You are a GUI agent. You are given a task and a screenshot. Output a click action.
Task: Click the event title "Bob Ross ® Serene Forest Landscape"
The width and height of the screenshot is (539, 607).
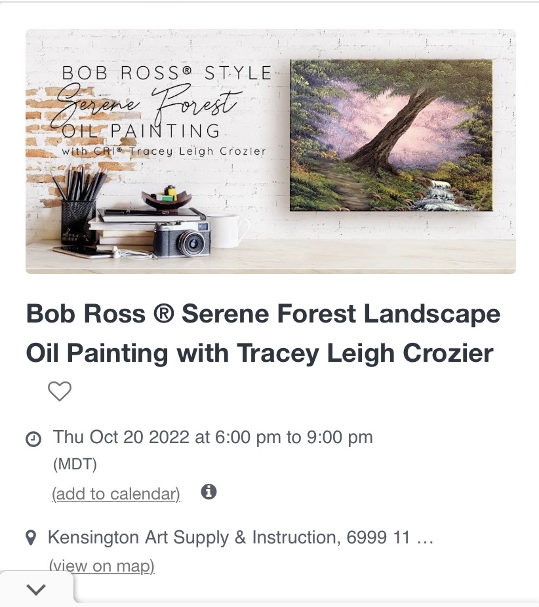coord(263,314)
